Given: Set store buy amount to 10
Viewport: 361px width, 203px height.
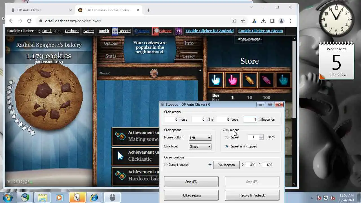Looking at the screenshot, I should pyautogui.click(x=250, y=98).
